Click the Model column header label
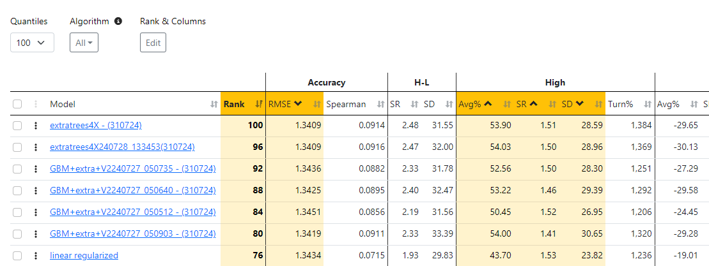709x266 pixels. 63,104
